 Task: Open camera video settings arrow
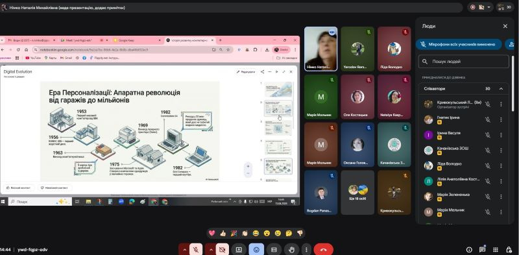211,250
